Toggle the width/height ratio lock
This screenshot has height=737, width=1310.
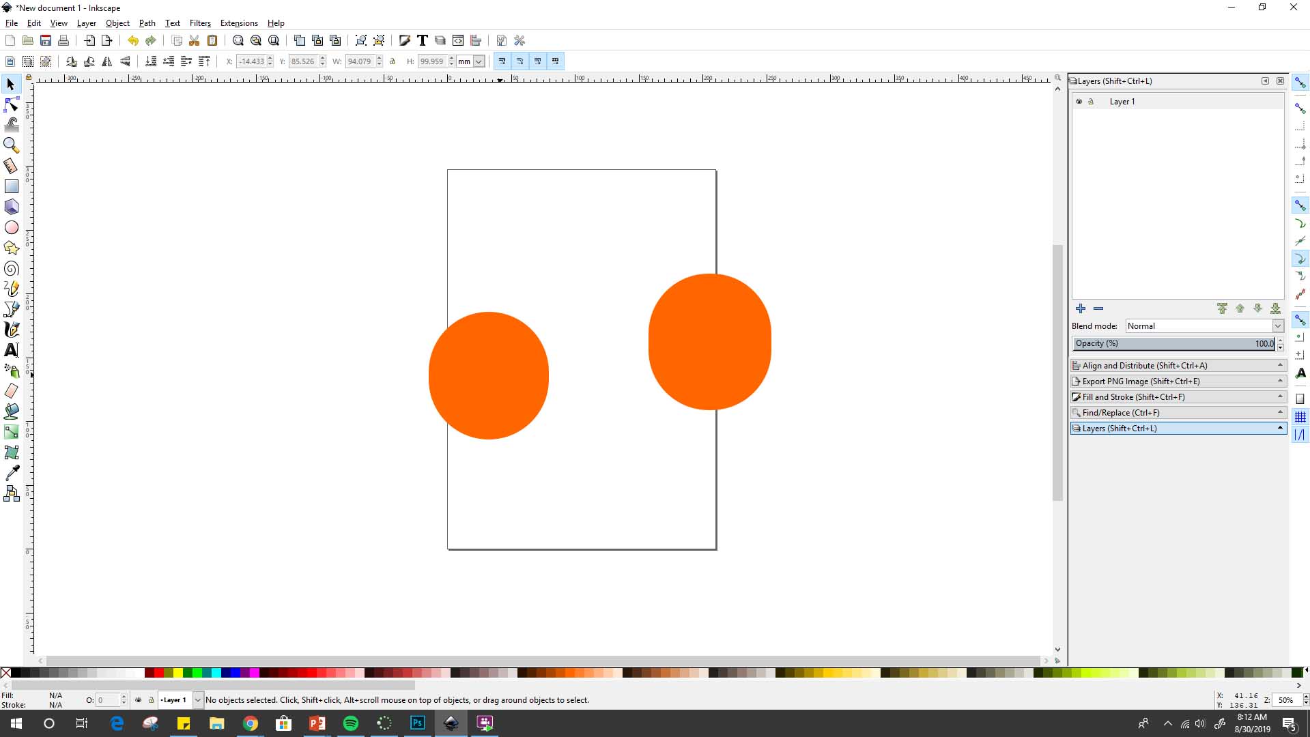(393, 61)
